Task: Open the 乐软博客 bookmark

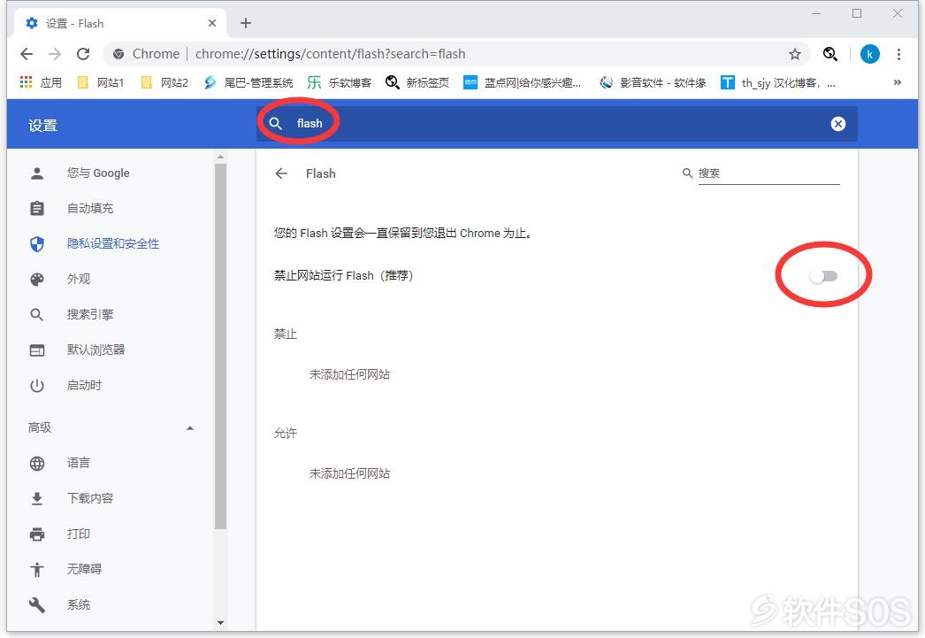Action: (x=340, y=82)
